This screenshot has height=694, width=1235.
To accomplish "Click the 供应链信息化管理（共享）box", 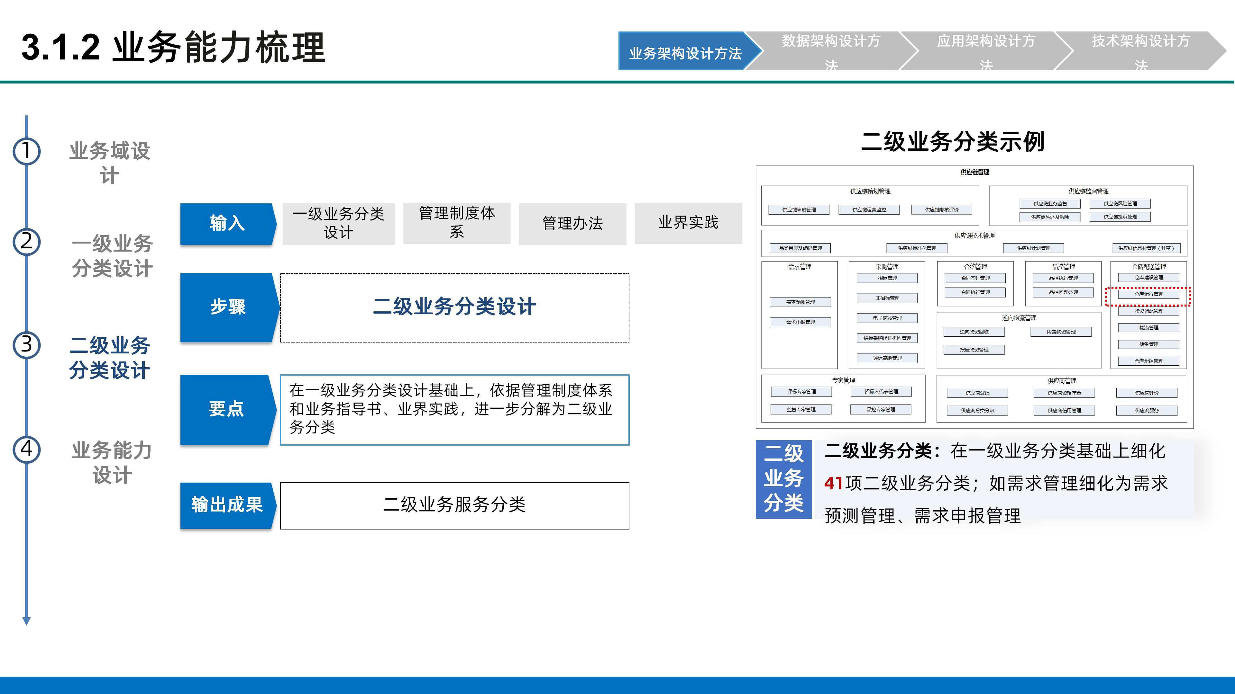I will [1146, 248].
